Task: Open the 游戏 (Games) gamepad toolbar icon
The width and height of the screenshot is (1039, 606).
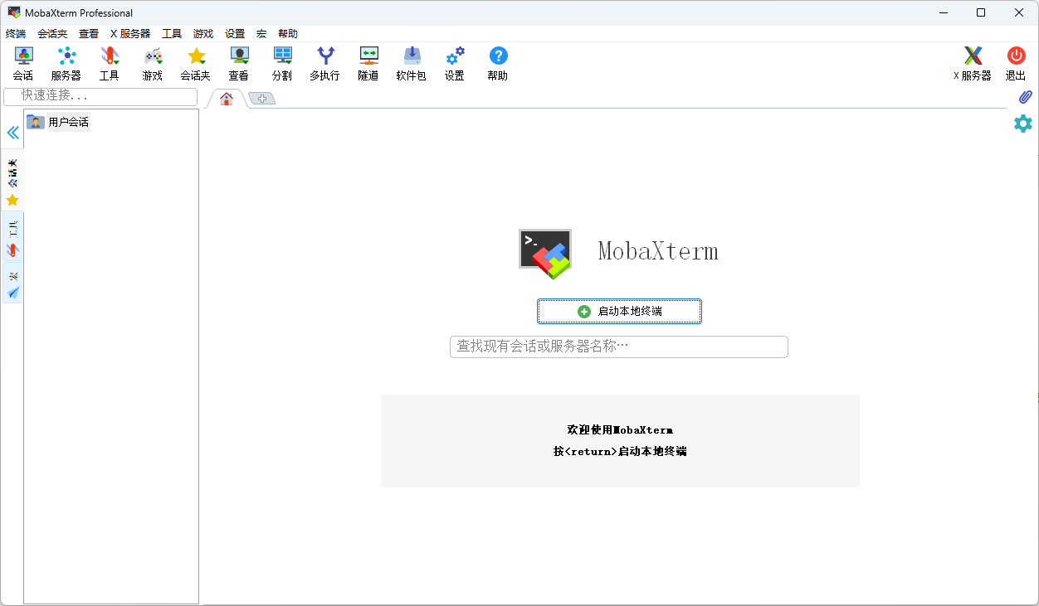Action: pos(153,63)
